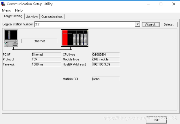
Task: Click the Time-out 1000 ms value
Action: (46, 64)
